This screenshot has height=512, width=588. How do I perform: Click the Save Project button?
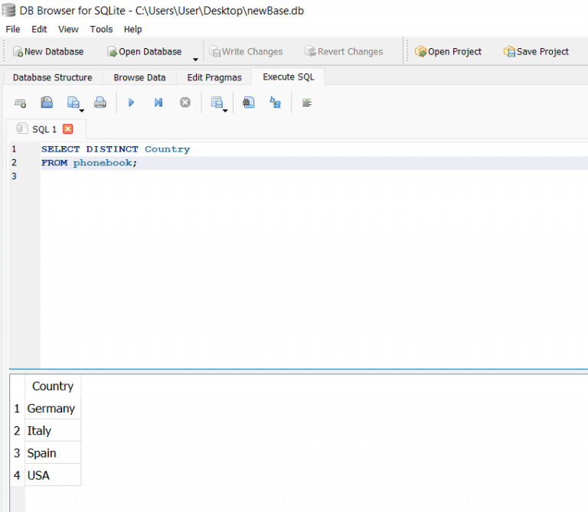pyautogui.click(x=536, y=51)
